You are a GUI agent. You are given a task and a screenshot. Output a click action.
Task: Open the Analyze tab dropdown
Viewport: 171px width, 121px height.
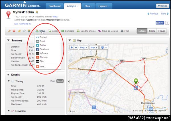(72, 6)
